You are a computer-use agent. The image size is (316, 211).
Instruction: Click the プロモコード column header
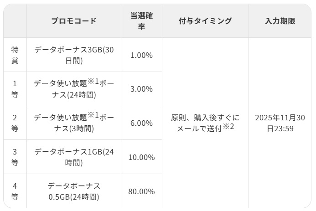[74, 21]
